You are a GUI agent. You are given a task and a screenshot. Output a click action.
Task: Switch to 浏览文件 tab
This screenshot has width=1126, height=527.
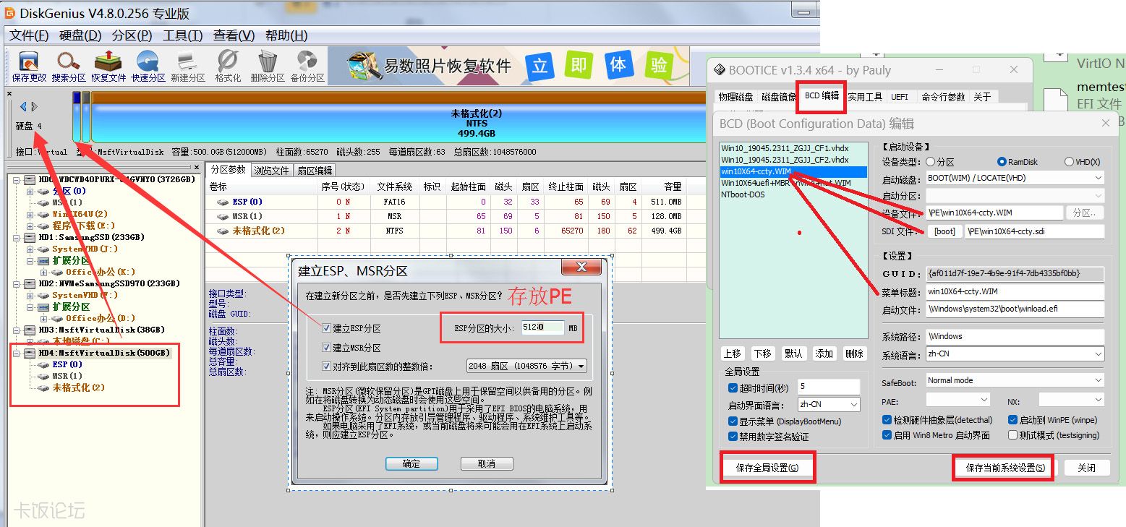coord(271,171)
